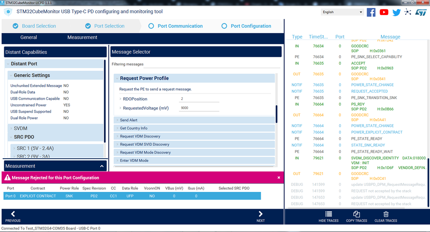430x232 pixels.
Task: Click the connected board status bar text
Action: pyautogui.click(x=51, y=229)
